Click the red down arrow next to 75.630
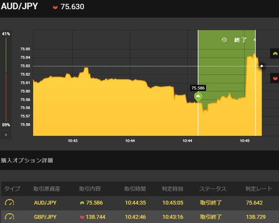 [55, 8]
